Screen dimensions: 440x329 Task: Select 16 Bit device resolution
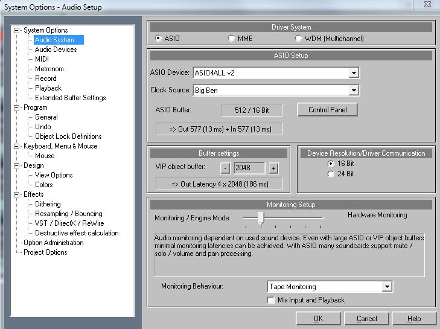pyautogui.click(x=331, y=164)
